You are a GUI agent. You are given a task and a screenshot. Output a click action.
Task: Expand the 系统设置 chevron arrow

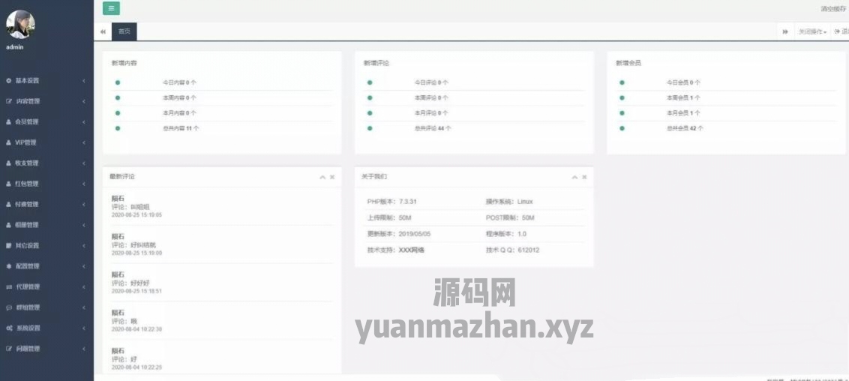click(x=84, y=328)
